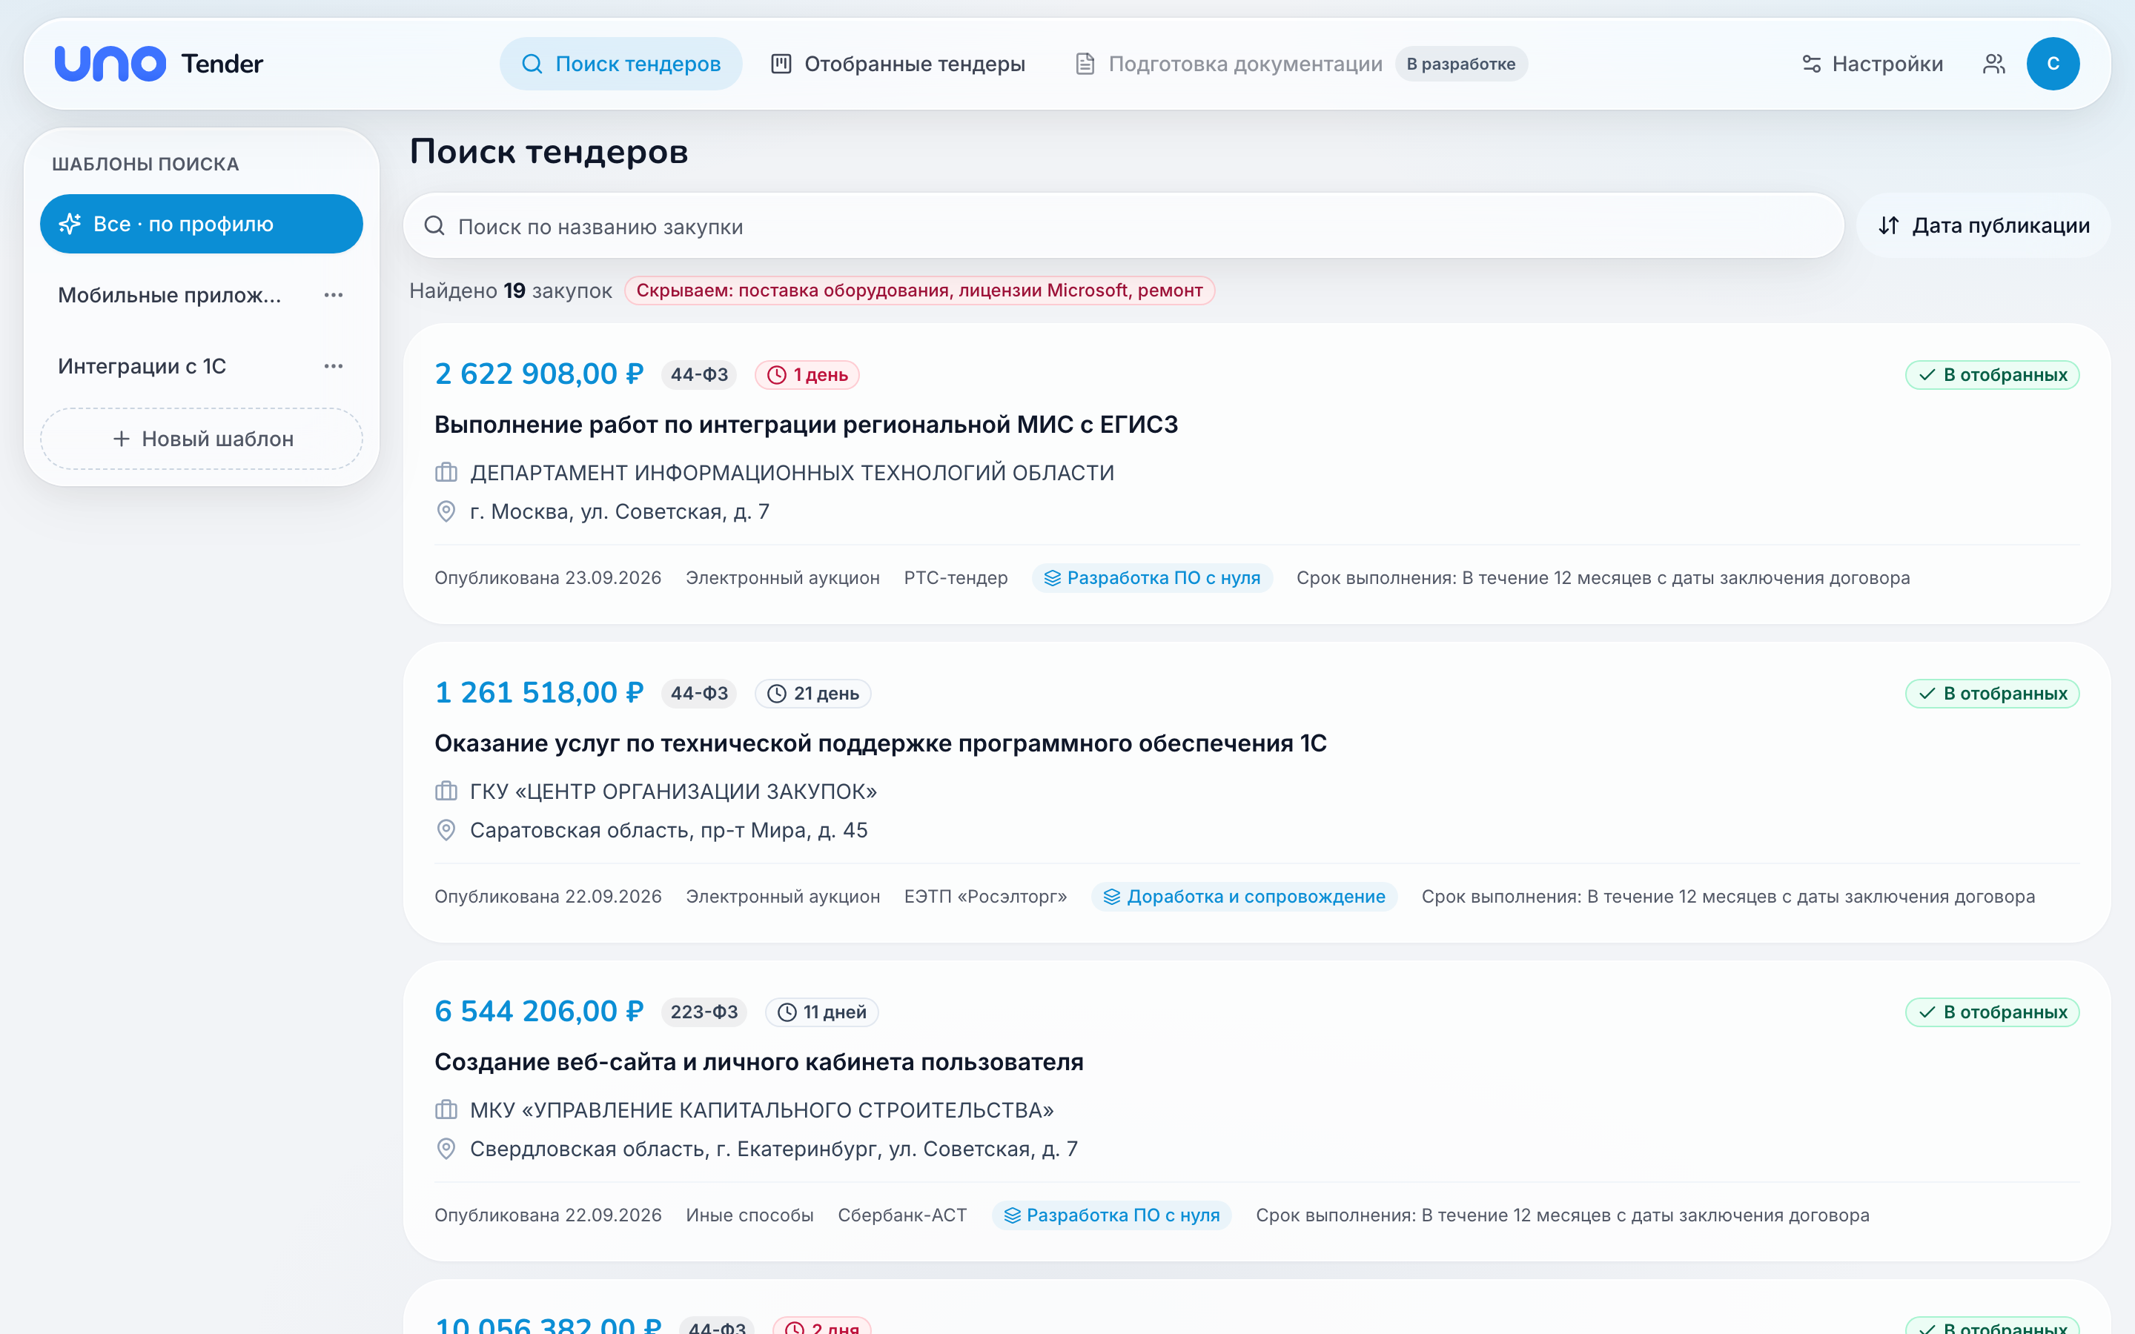
Task: Click the clock icon in 11 дней badge
Action: click(x=787, y=1012)
